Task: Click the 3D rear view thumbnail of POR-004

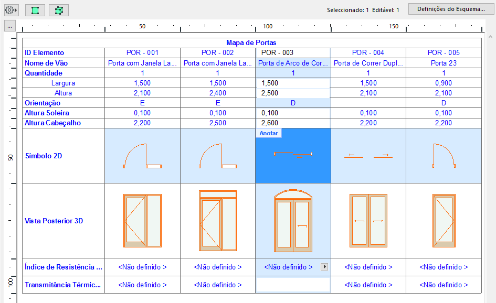Action: pos(368,220)
